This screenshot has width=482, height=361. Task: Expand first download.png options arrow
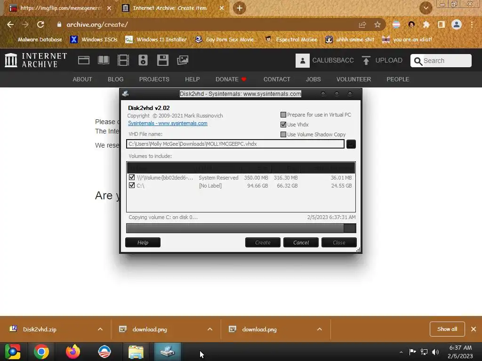[210, 330]
